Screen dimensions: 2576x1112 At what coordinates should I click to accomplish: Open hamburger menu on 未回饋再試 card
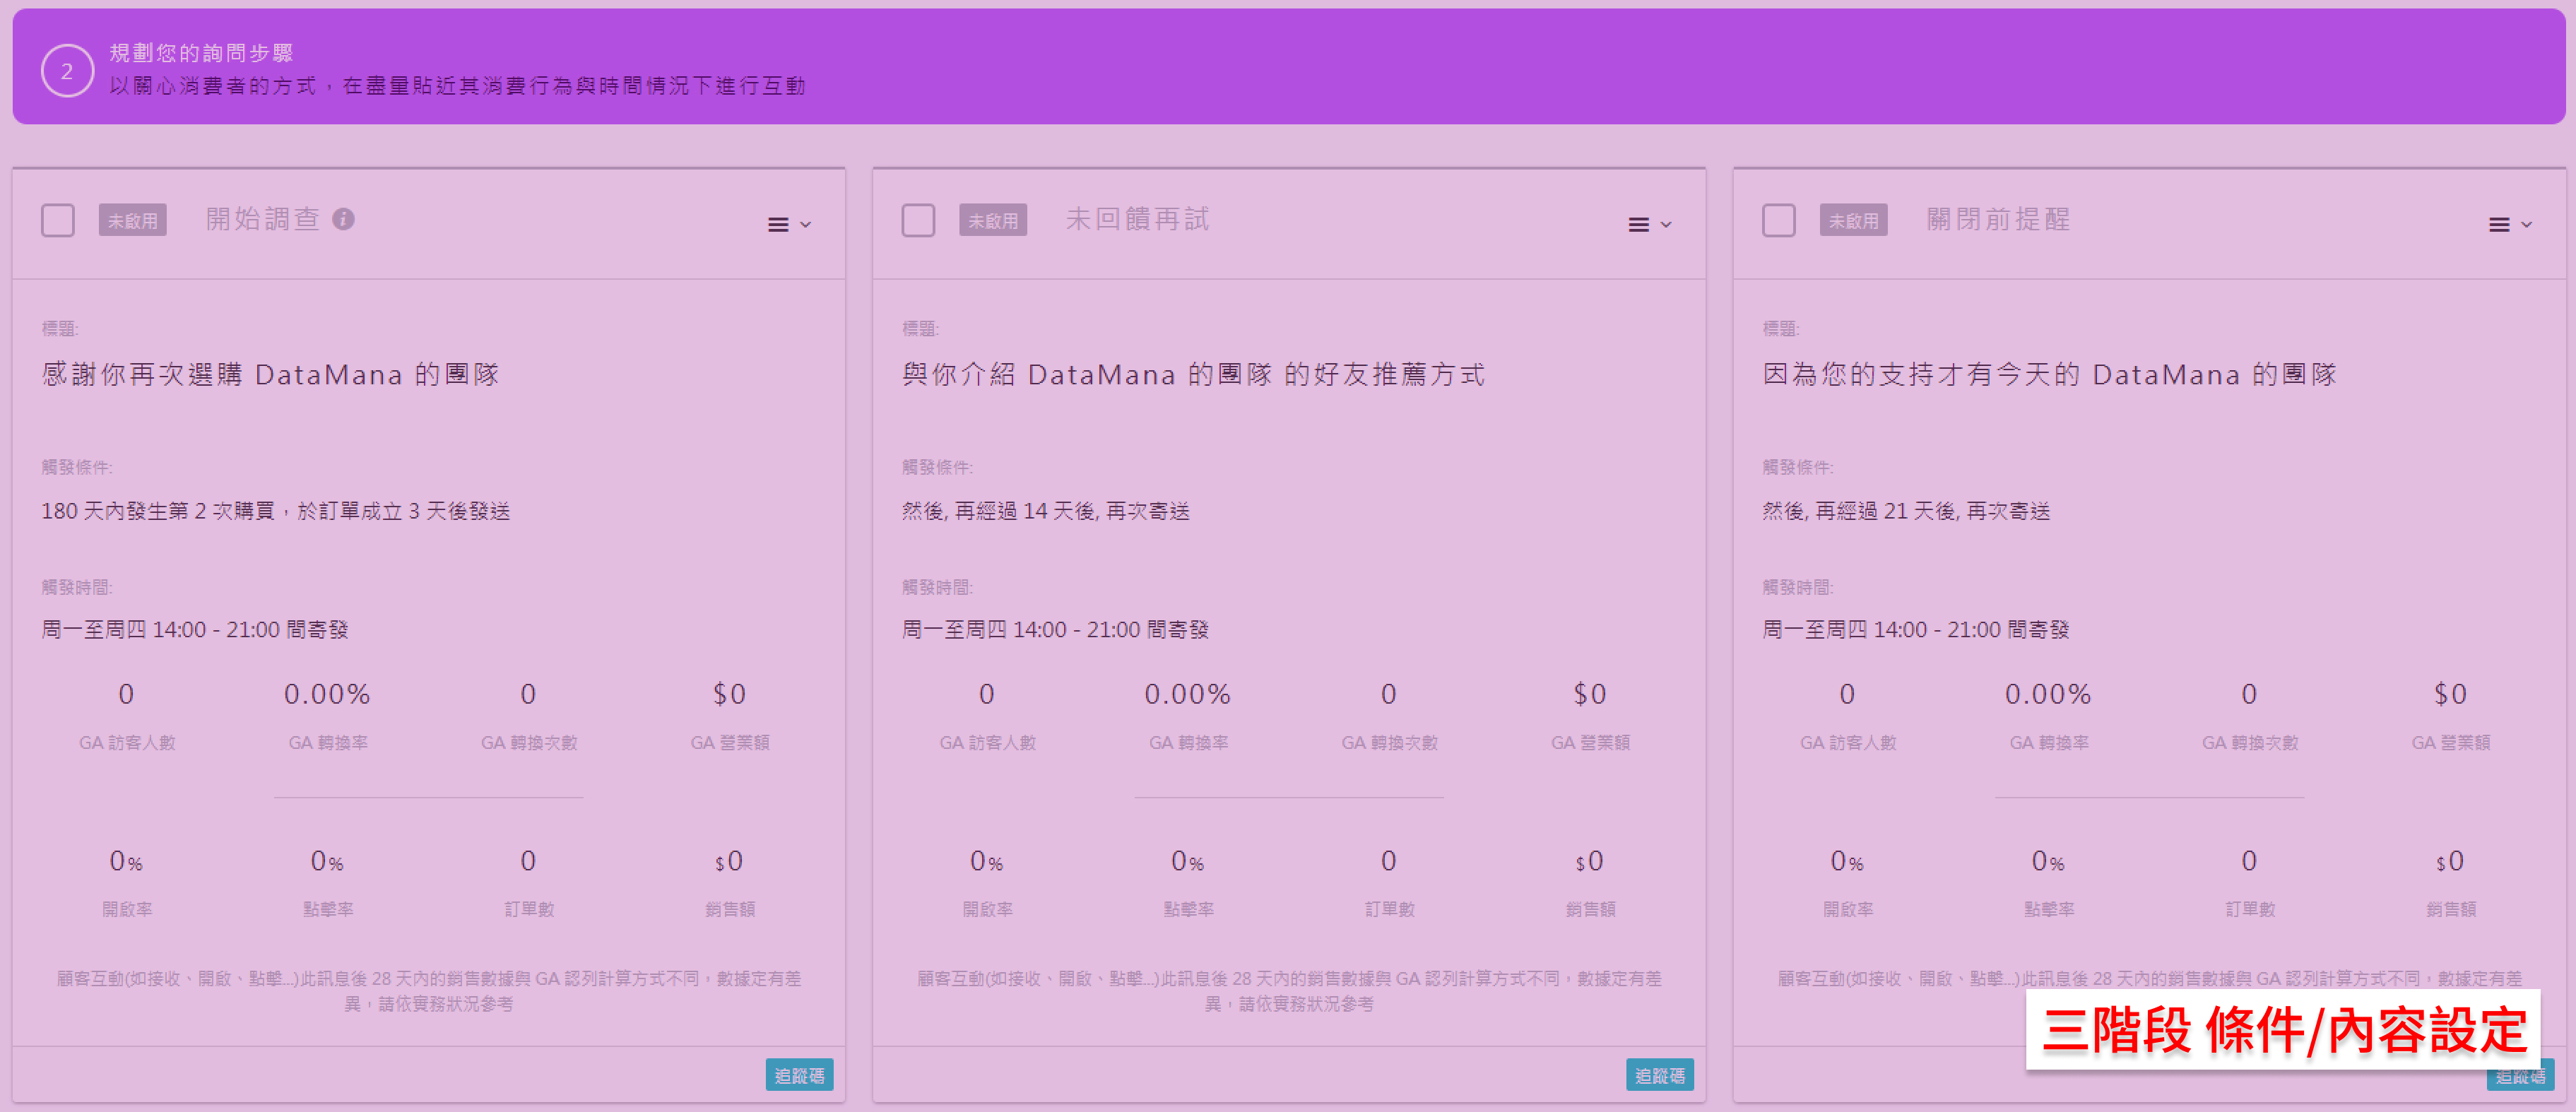pos(1638,225)
